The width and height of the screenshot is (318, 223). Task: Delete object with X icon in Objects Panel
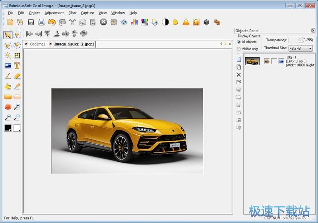239,74
